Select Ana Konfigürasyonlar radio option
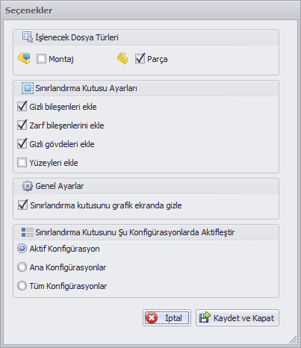The image size is (301, 348). (22, 267)
